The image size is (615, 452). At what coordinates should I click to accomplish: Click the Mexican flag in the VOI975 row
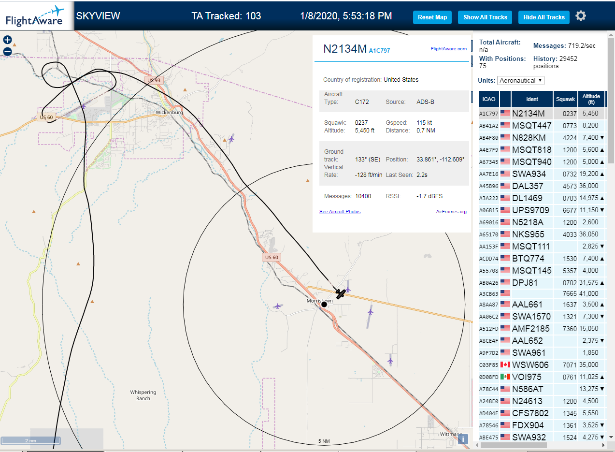505,377
